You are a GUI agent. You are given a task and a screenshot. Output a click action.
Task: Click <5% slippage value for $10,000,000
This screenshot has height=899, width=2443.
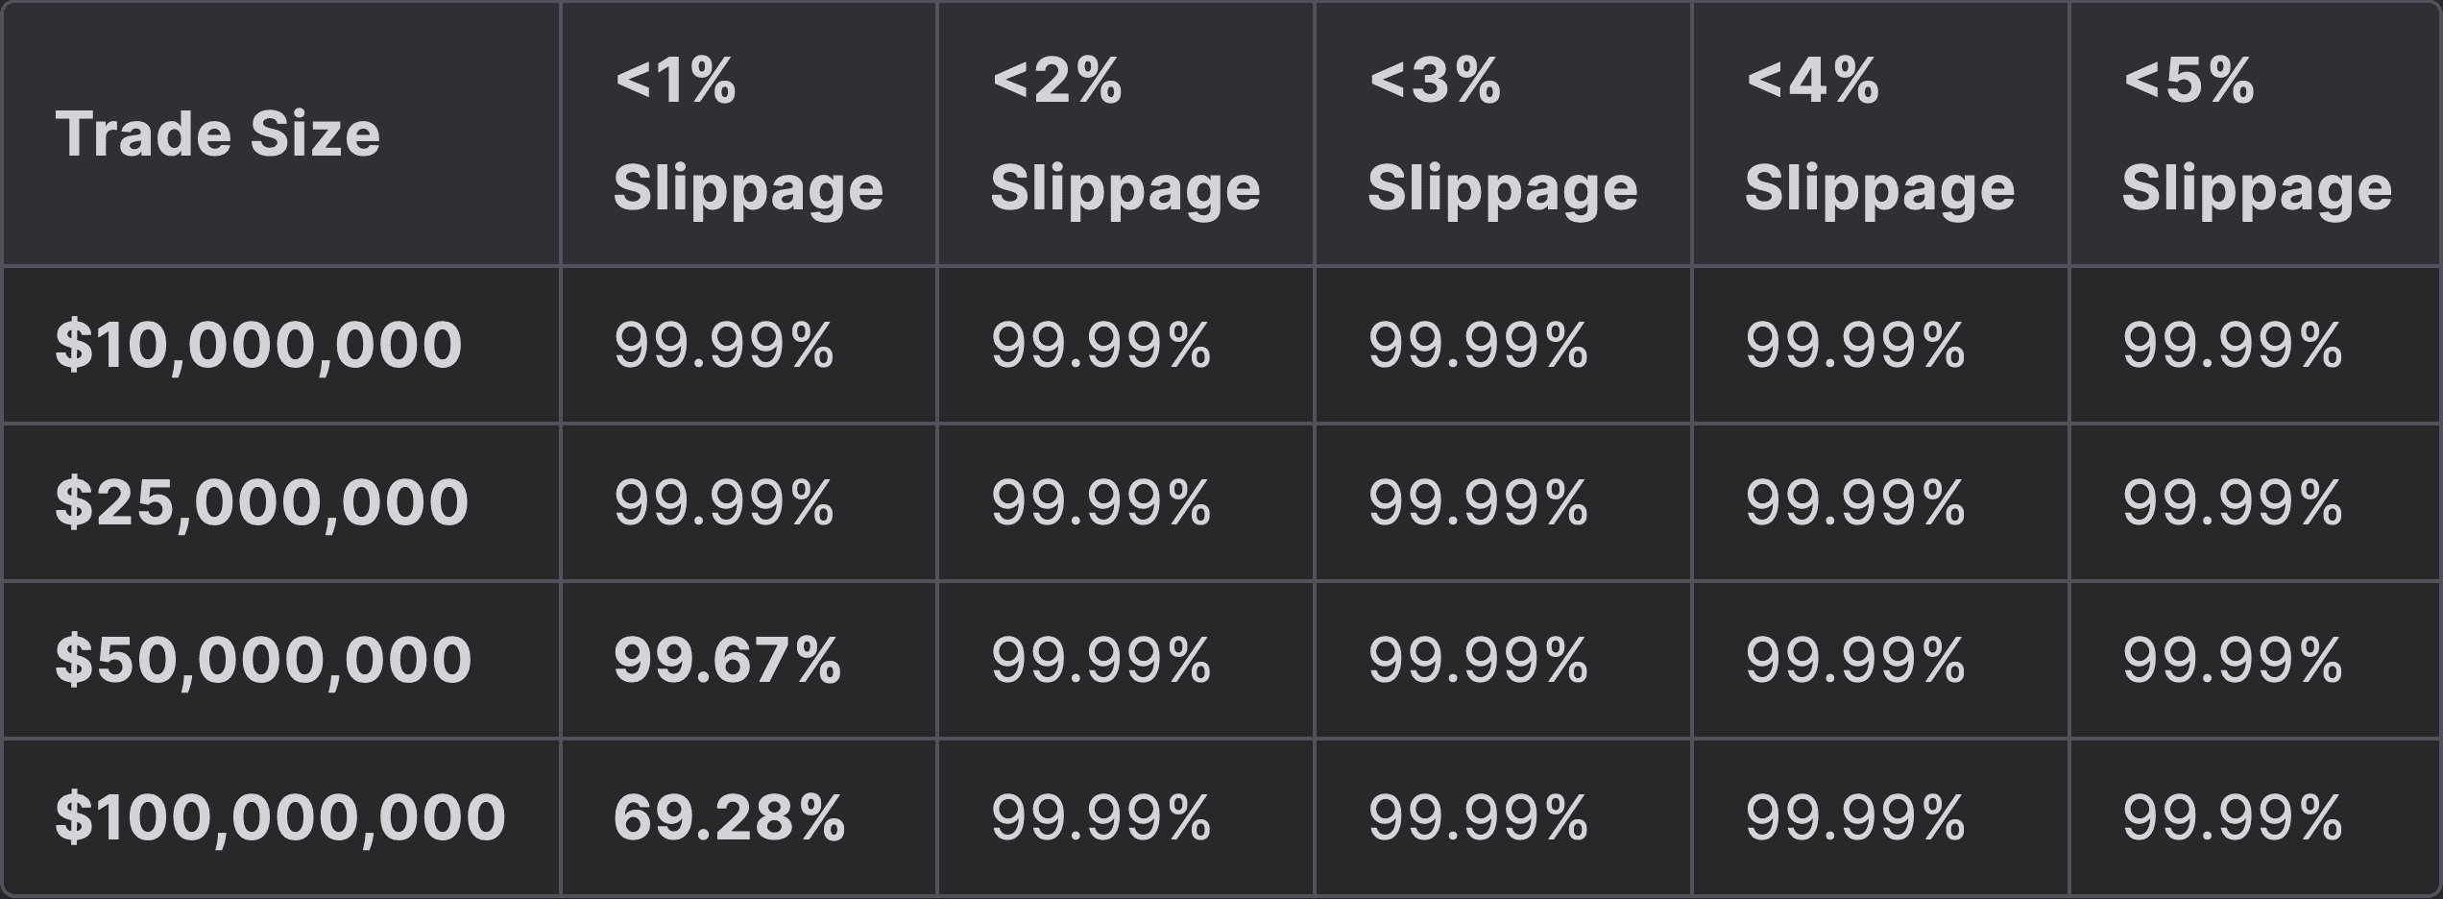2232,345
